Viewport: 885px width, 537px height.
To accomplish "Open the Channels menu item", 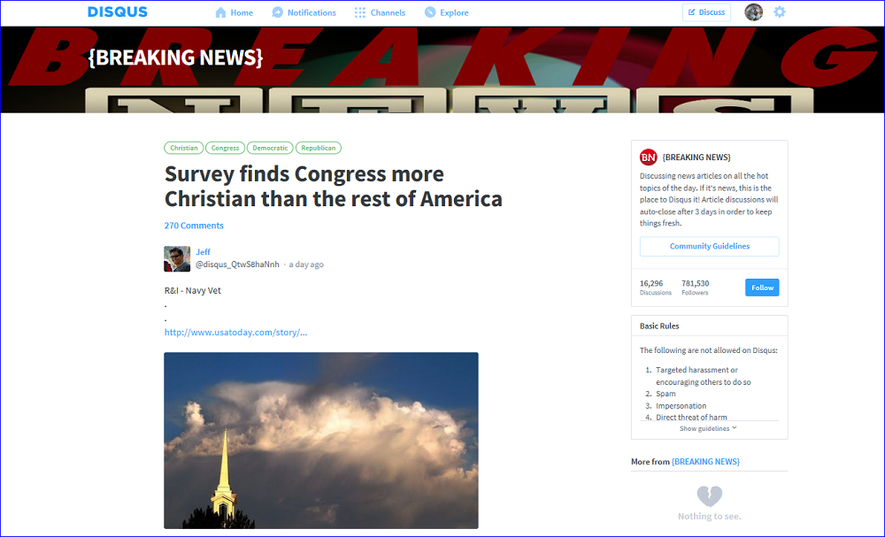I will pyautogui.click(x=388, y=12).
